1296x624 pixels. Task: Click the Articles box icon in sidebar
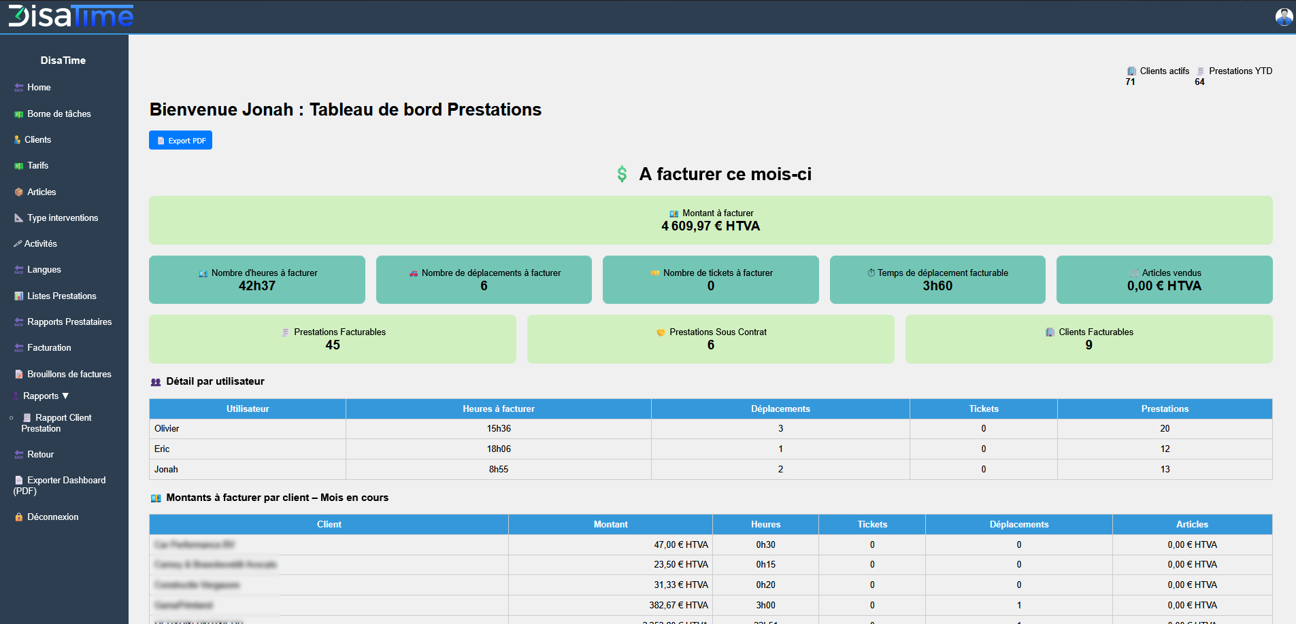(19, 192)
